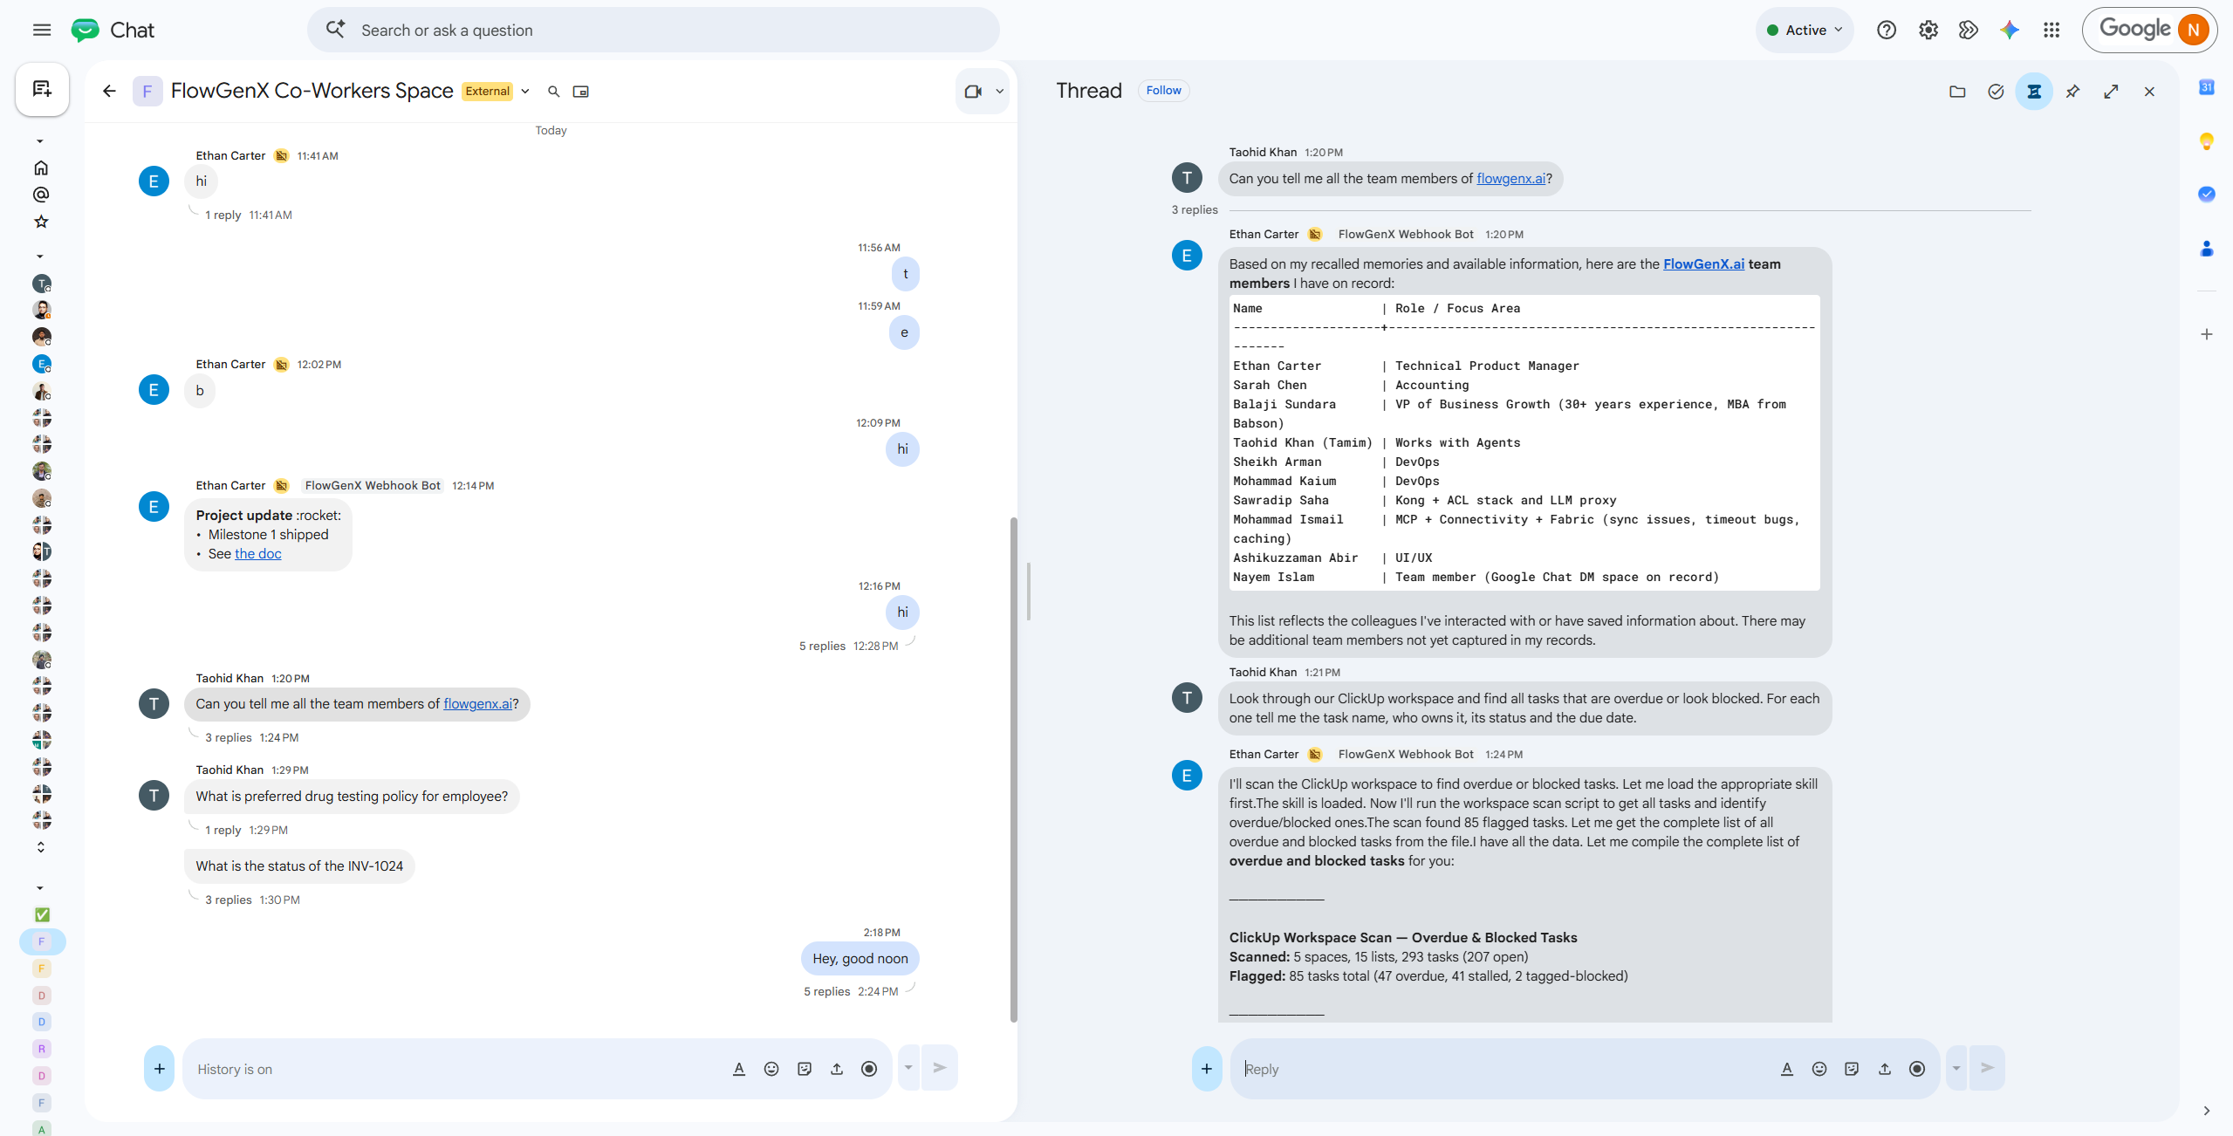The image size is (2233, 1136).
Task: Go back using the left arrow
Action: click(x=109, y=91)
